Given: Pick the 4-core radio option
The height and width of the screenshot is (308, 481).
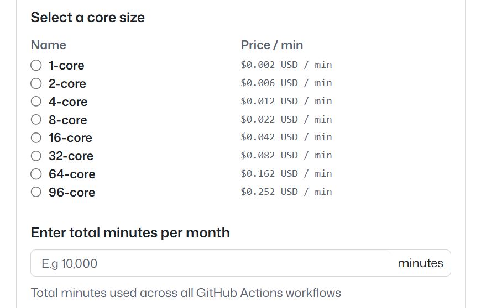Looking at the screenshot, I should 36,102.
